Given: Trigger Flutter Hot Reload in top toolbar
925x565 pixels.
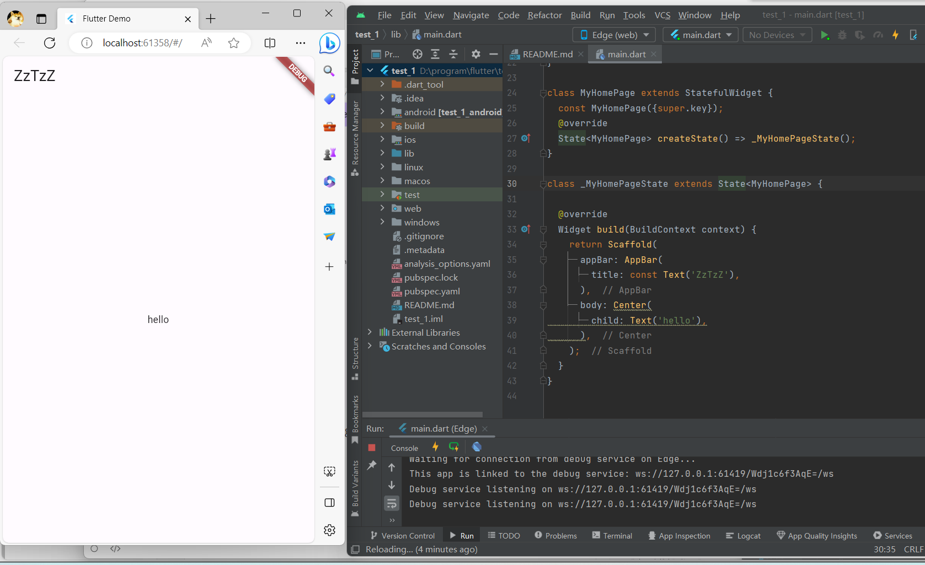Looking at the screenshot, I should click(895, 35).
